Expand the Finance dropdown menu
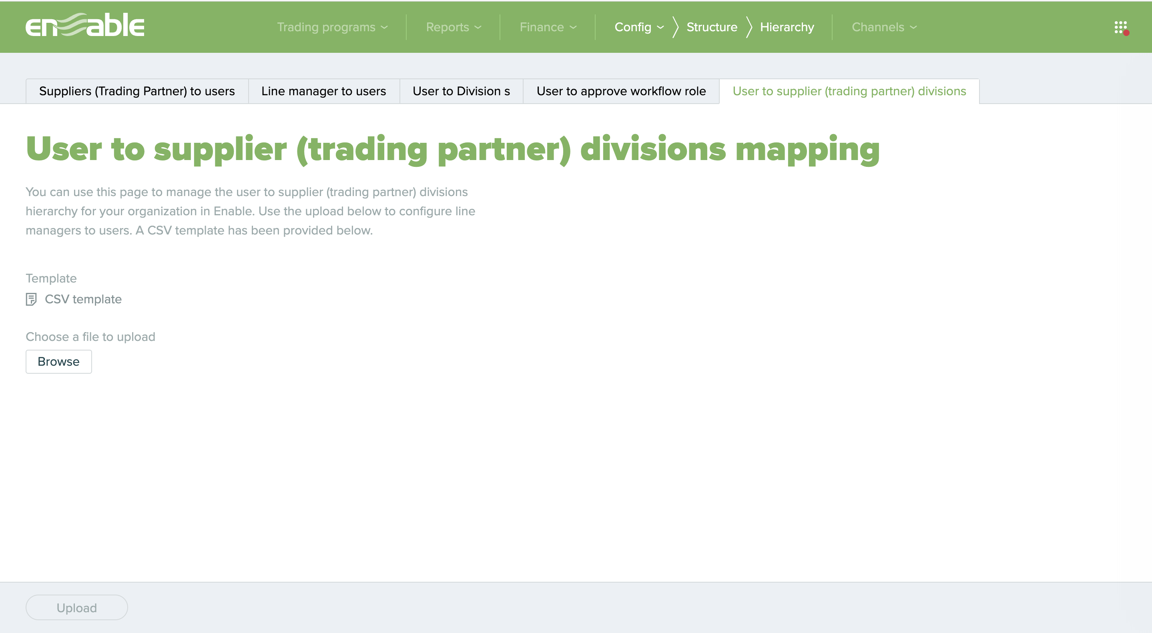Screen dimensions: 1152x633 (547, 27)
